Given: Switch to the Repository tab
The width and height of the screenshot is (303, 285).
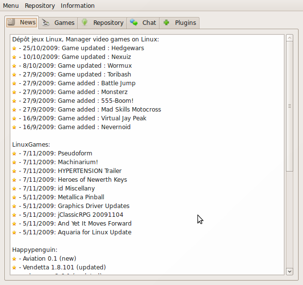Looking at the screenshot, I should point(102,23).
